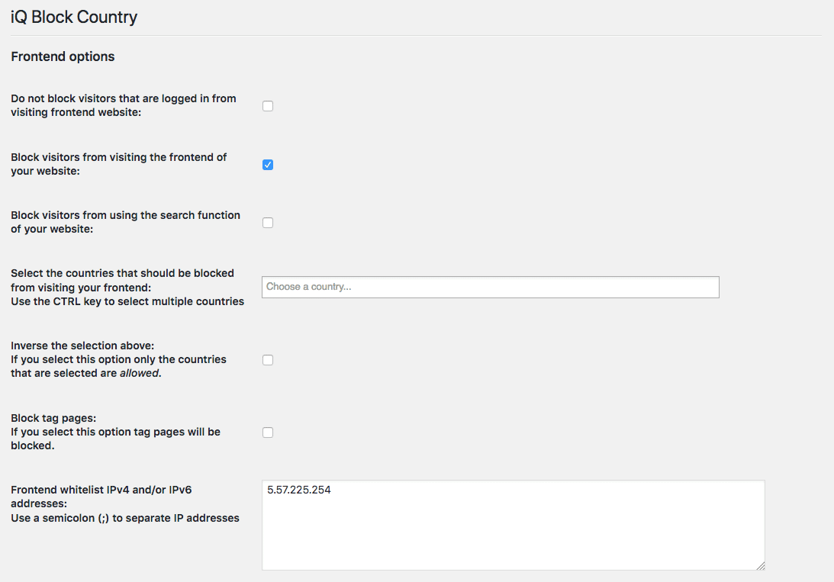
Task: Click the 'Use the CTRL key to select multiple countries' hint
Action: [127, 301]
